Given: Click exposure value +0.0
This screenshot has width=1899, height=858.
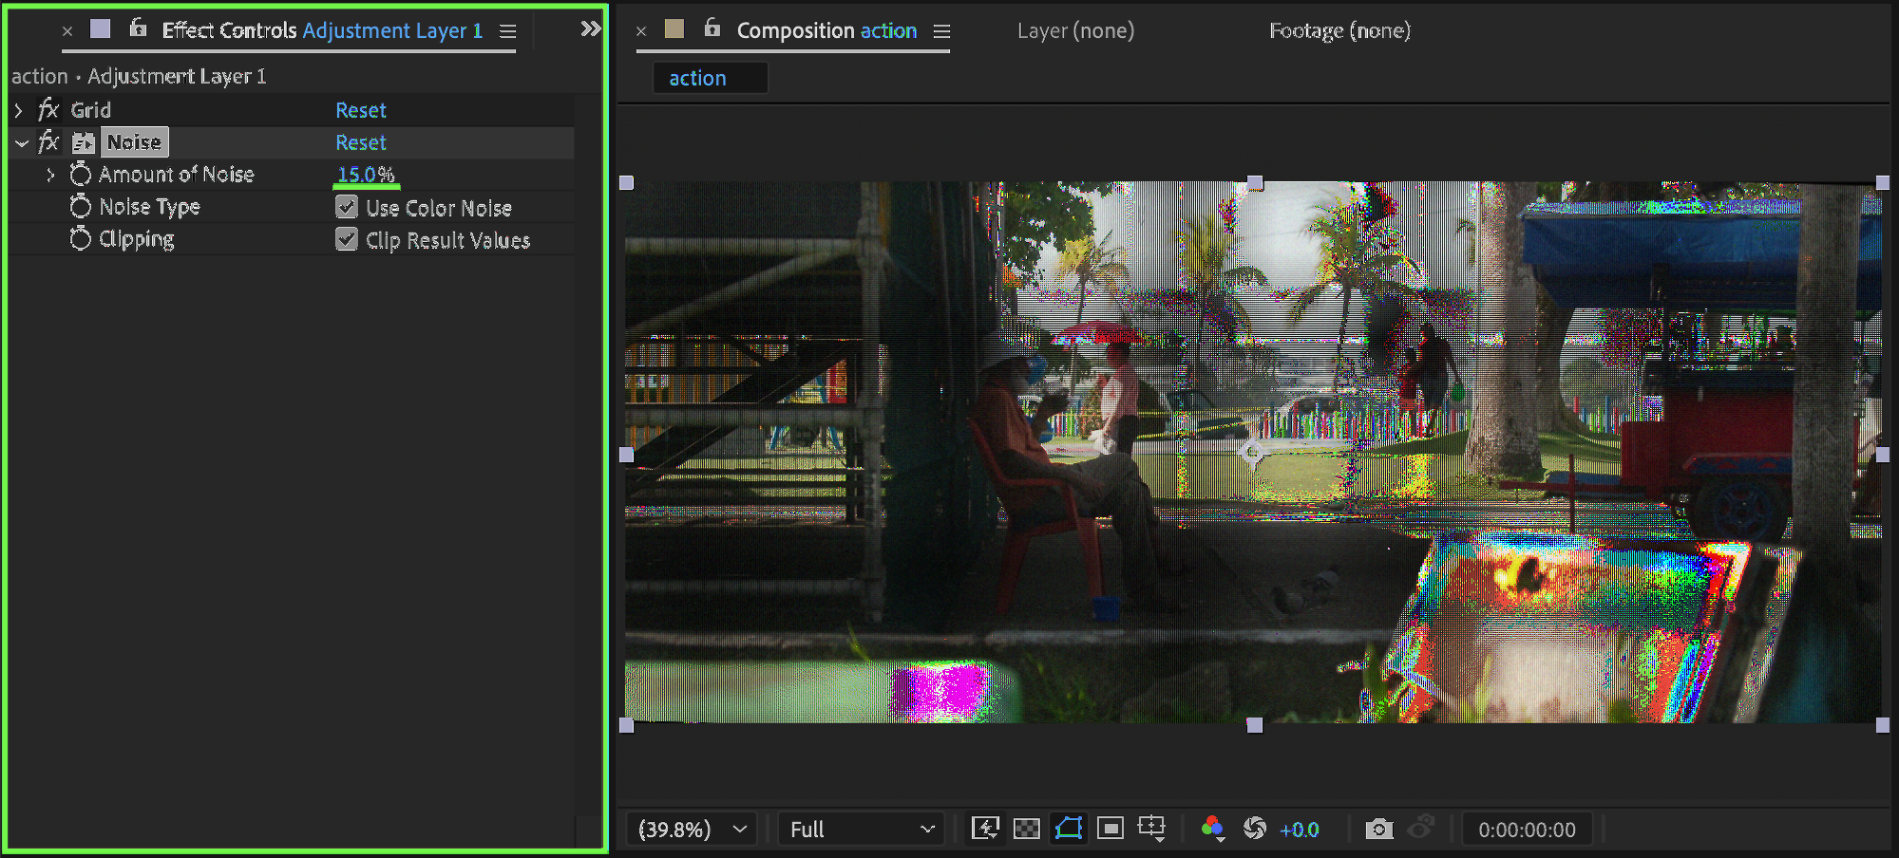Looking at the screenshot, I should [x=1300, y=830].
